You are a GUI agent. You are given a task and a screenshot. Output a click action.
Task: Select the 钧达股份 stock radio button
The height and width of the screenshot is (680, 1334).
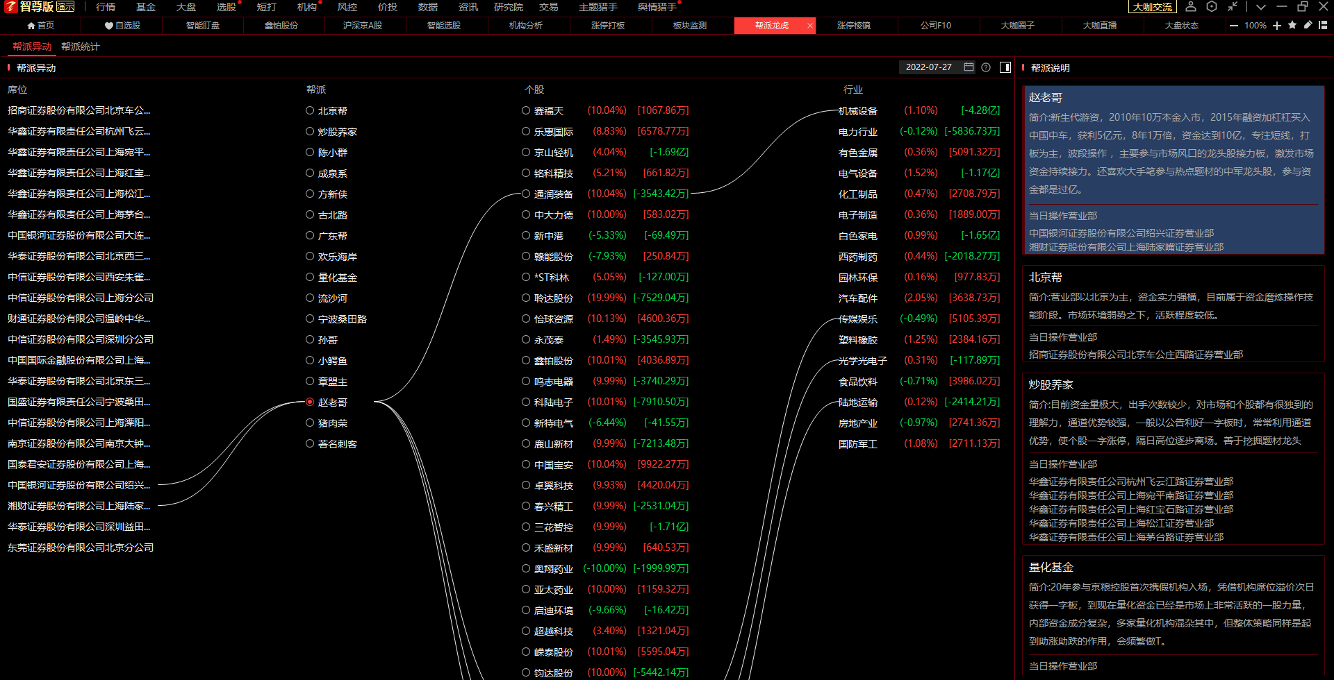[526, 672]
